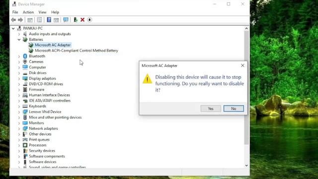Expand Human Interface Devices arrow
The height and width of the screenshot is (179, 318).
[19, 95]
